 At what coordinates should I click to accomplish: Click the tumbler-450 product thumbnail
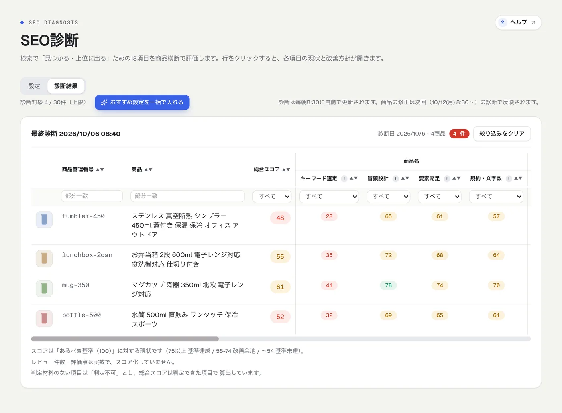click(x=44, y=220)
